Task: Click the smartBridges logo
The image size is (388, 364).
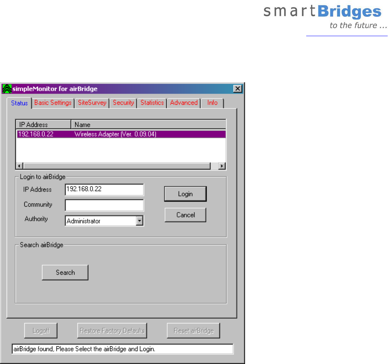Action: (325, 17)
